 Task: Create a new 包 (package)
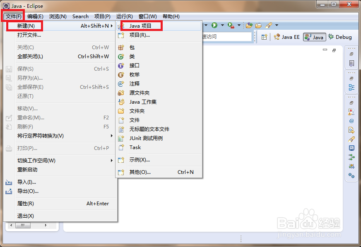tap(159, 47)
